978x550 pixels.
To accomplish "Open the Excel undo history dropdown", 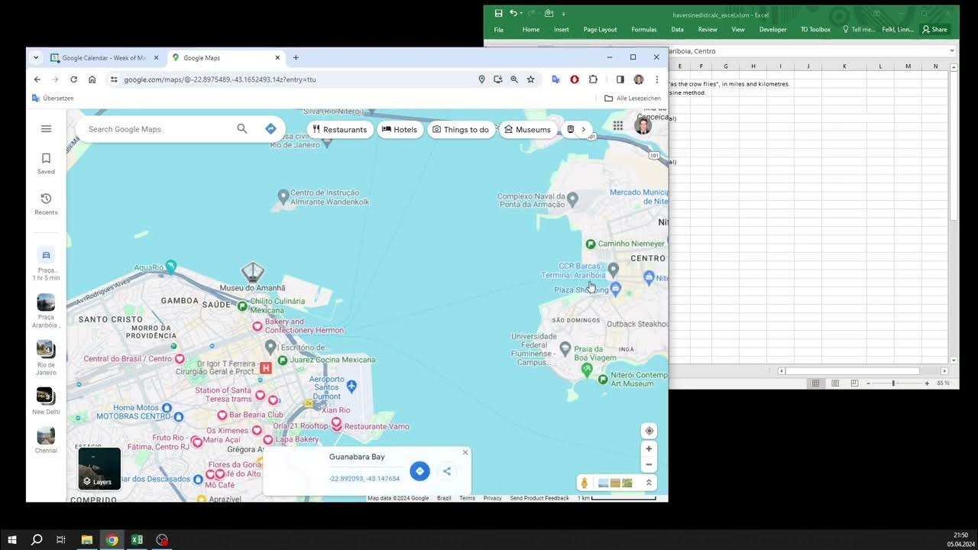I will coord(521,14).
